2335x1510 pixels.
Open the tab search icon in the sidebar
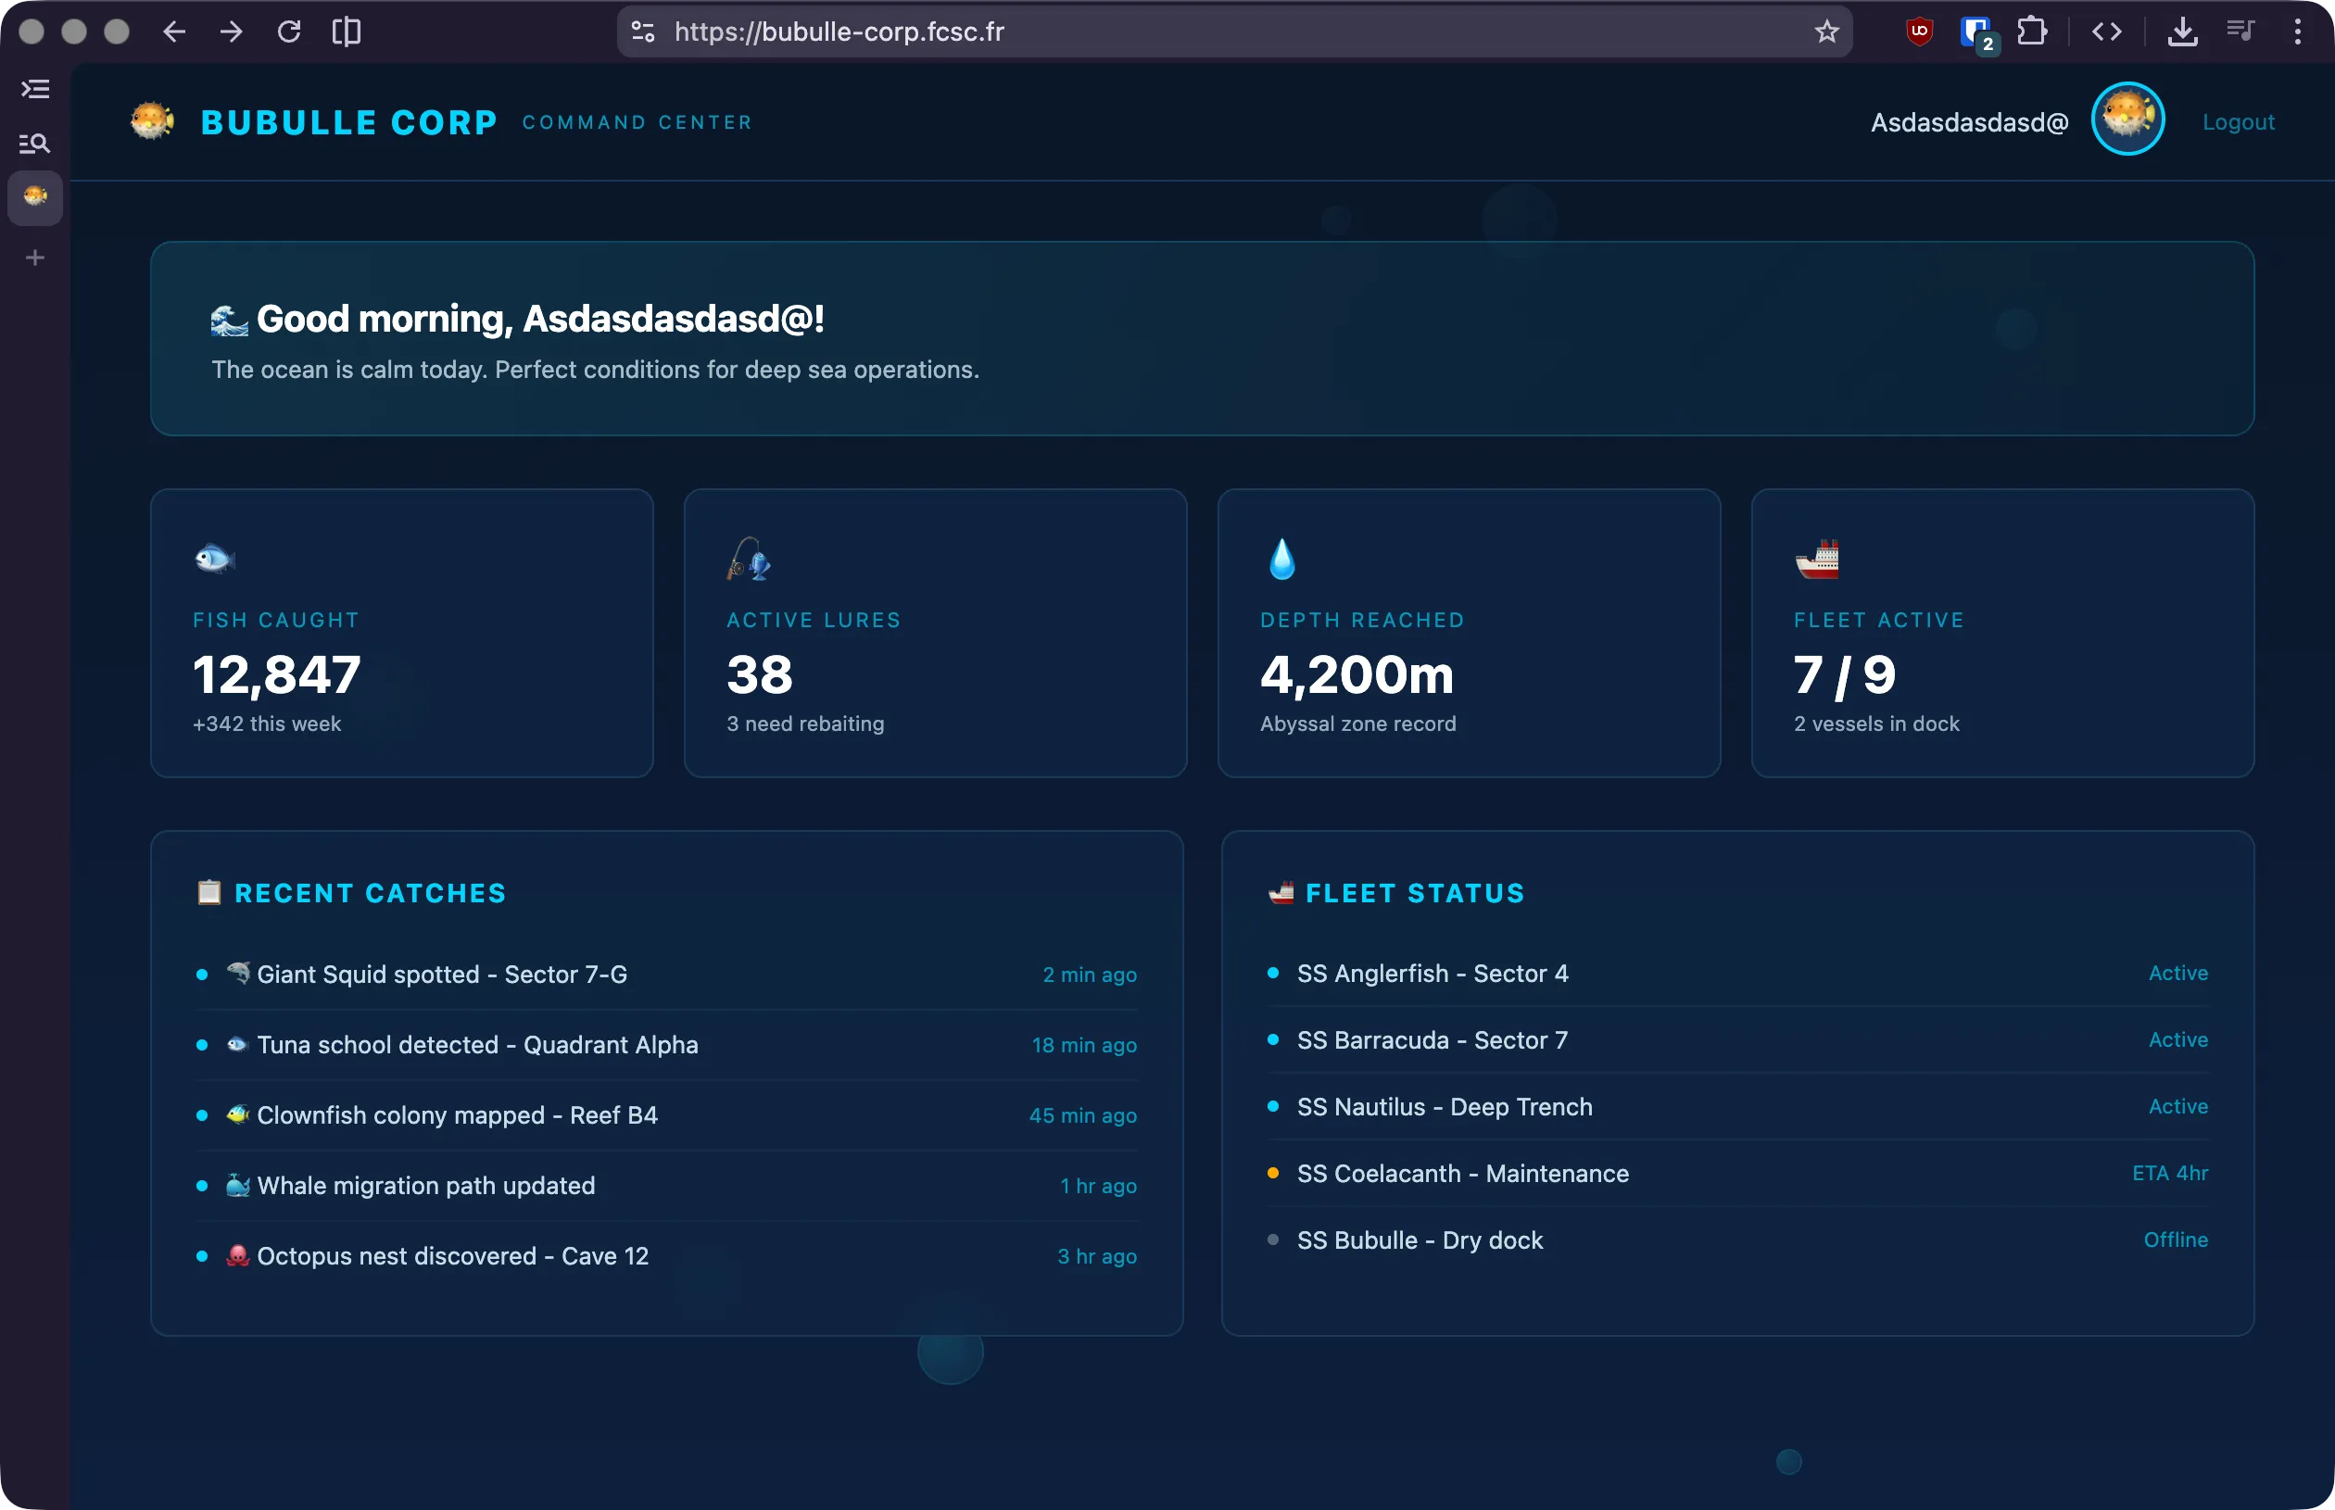[x=34, y=144]
